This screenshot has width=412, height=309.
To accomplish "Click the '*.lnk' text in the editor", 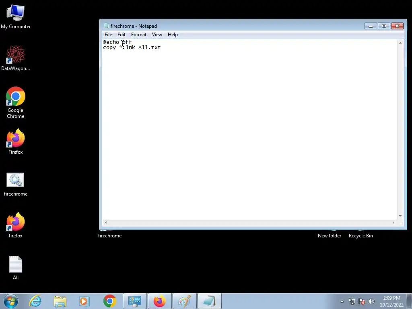I will point(127,47).
